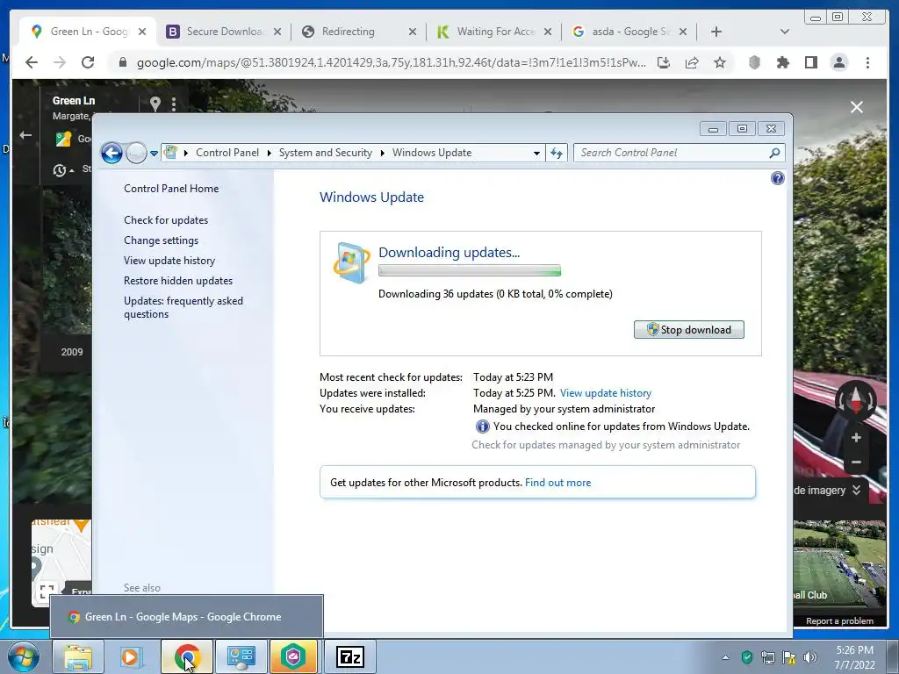Screen dimensions: 899x674
Task: Close the Redirecting tab
Action: tap(413, 32)
